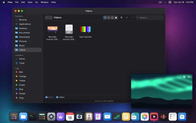Click Videos in the path bar
Viewport: 196px width, 123px height.
tap(60, 97)
